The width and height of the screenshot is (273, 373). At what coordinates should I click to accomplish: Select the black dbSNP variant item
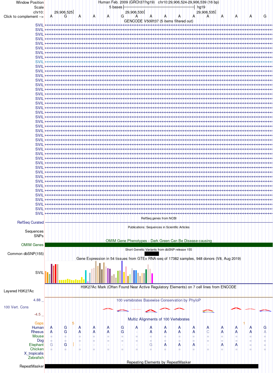click(x=152, y=254)
